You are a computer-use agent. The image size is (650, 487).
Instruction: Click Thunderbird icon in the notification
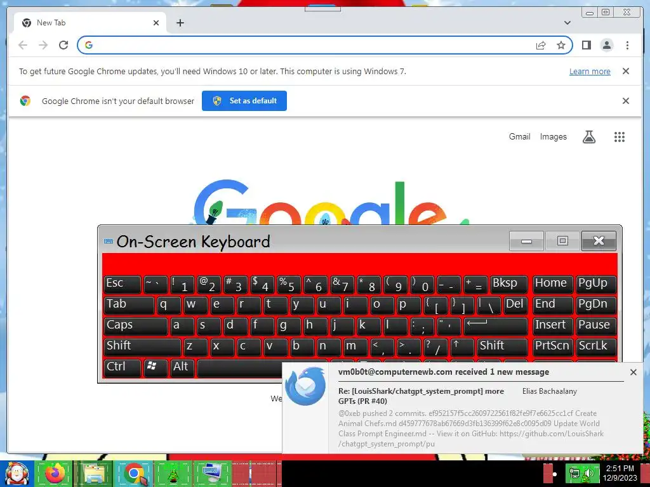(305, 386)
